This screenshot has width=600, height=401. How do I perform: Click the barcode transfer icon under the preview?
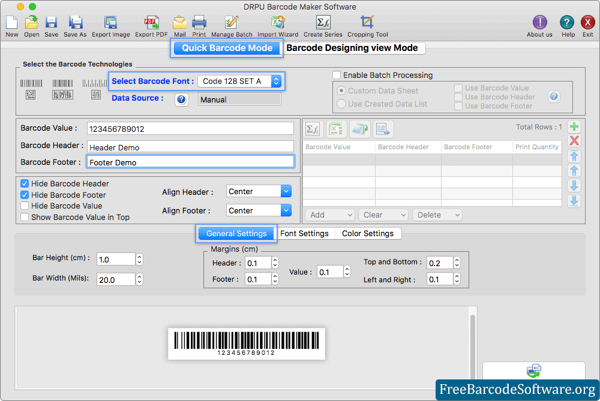pyautogui.click(x=534, y=370)
